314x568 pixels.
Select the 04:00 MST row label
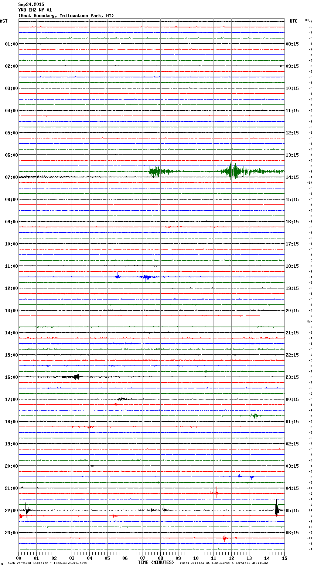pos(11,111)
